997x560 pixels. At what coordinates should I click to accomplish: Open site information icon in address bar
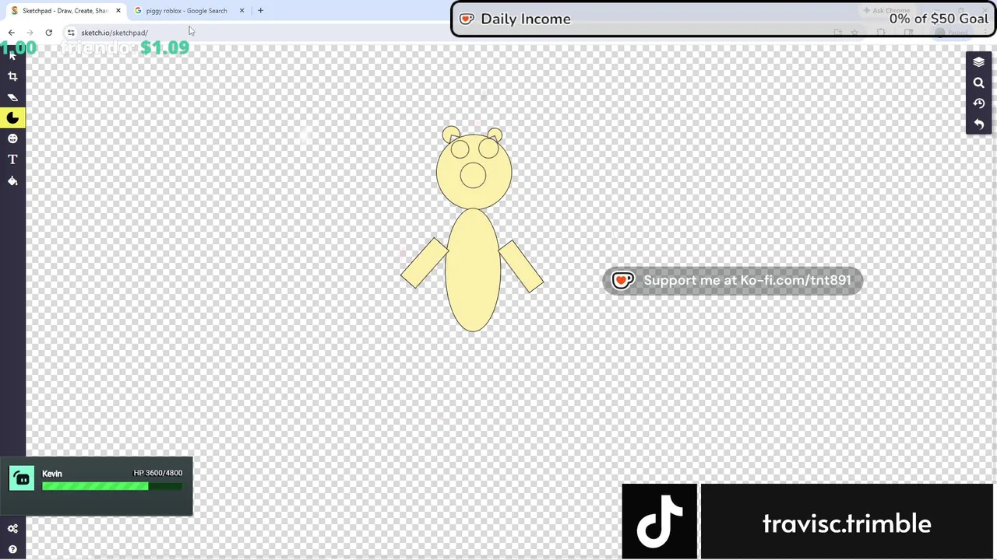tap(71, 33)
